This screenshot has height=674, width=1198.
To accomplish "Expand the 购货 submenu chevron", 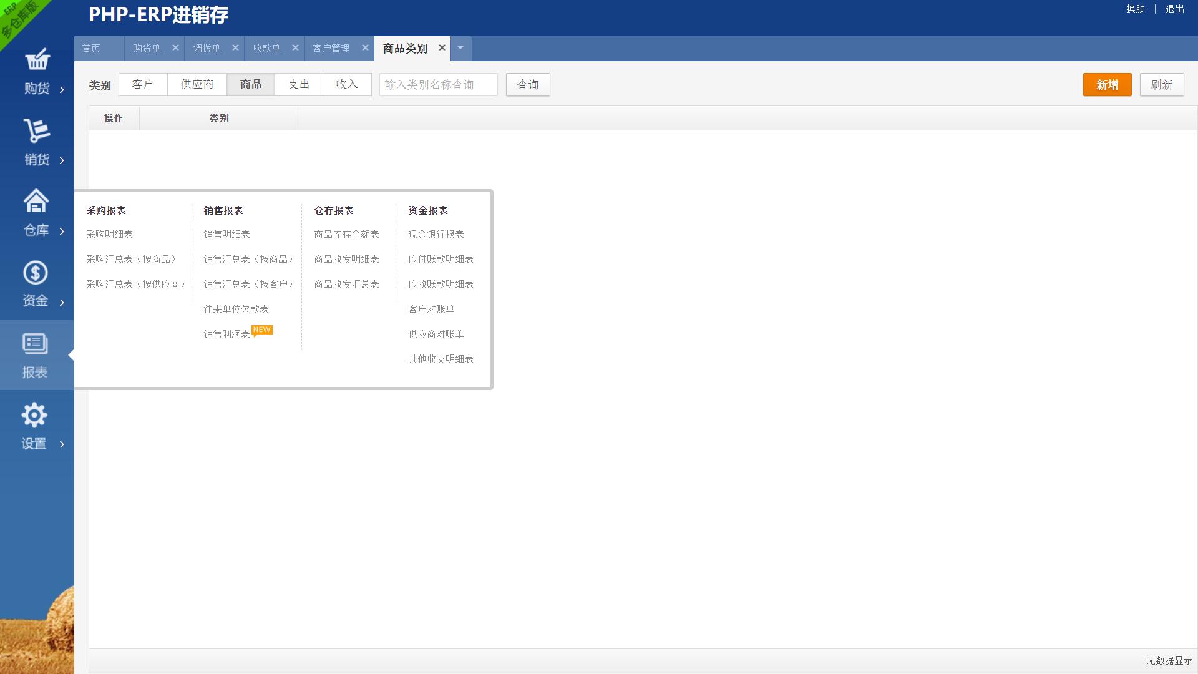I will tap(61, 89).
